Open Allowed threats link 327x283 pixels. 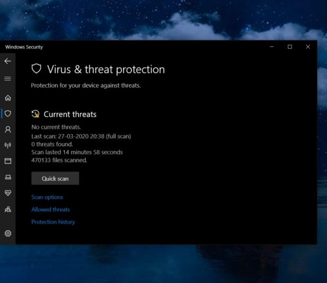[50, 209]
